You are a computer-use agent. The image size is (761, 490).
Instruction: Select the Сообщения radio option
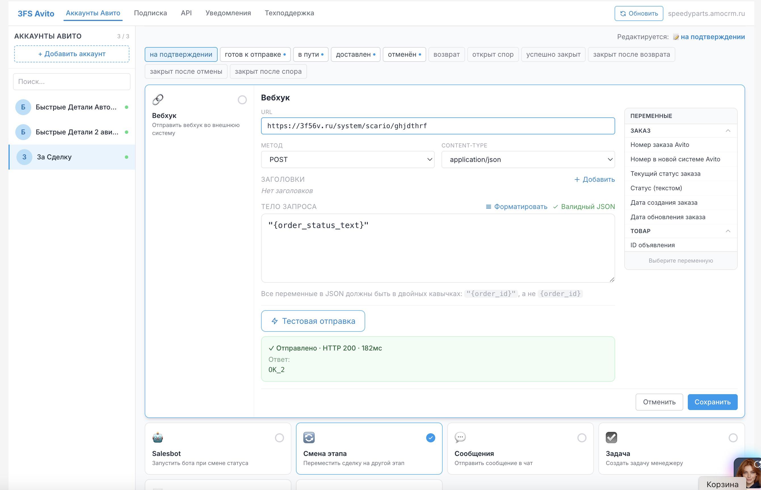pyautogui.click(x=582, y=438)
